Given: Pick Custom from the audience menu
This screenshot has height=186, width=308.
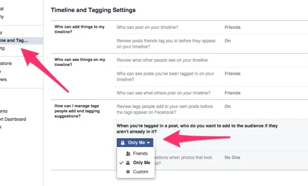Looking at the screenshot, I should coord(140,172).
